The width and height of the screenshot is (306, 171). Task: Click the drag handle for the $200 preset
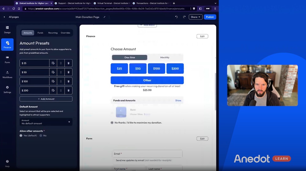tap(61, 90)
